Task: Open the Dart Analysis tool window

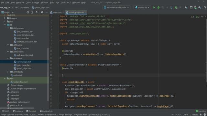Action: click(46, 111)
